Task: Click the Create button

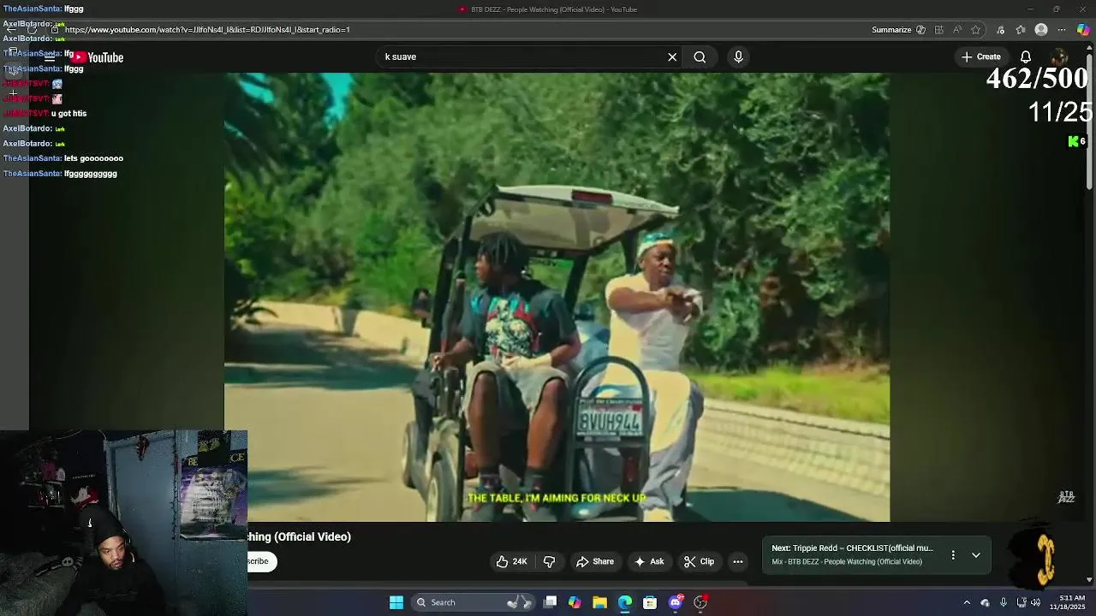Action: coord(980,57)
